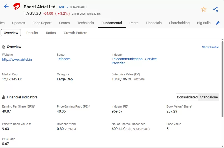Screen dimensions: 224x148
Task: Click the EPS value 49.87
Action: click(6, 111)
